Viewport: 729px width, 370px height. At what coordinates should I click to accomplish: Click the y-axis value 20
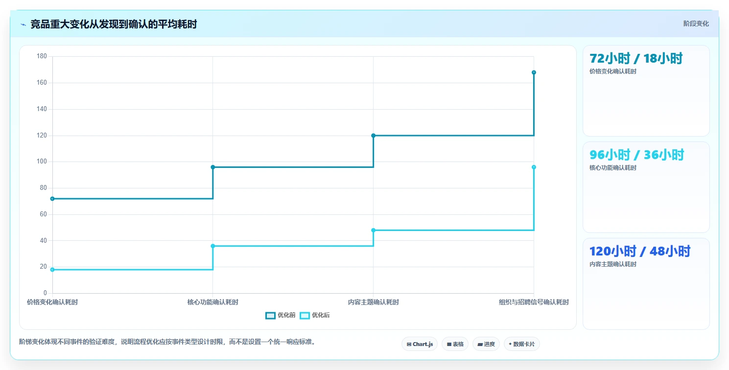43,267
